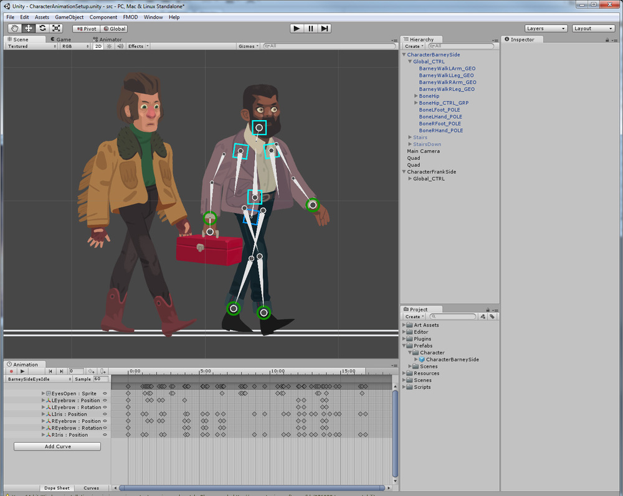Expand the Art Assets folder
The width and height of the screenshot is (623, 496).
pyautogui.click(x=404, y=325)
